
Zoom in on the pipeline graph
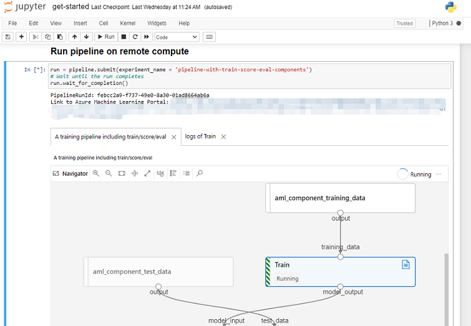(96, 173)
